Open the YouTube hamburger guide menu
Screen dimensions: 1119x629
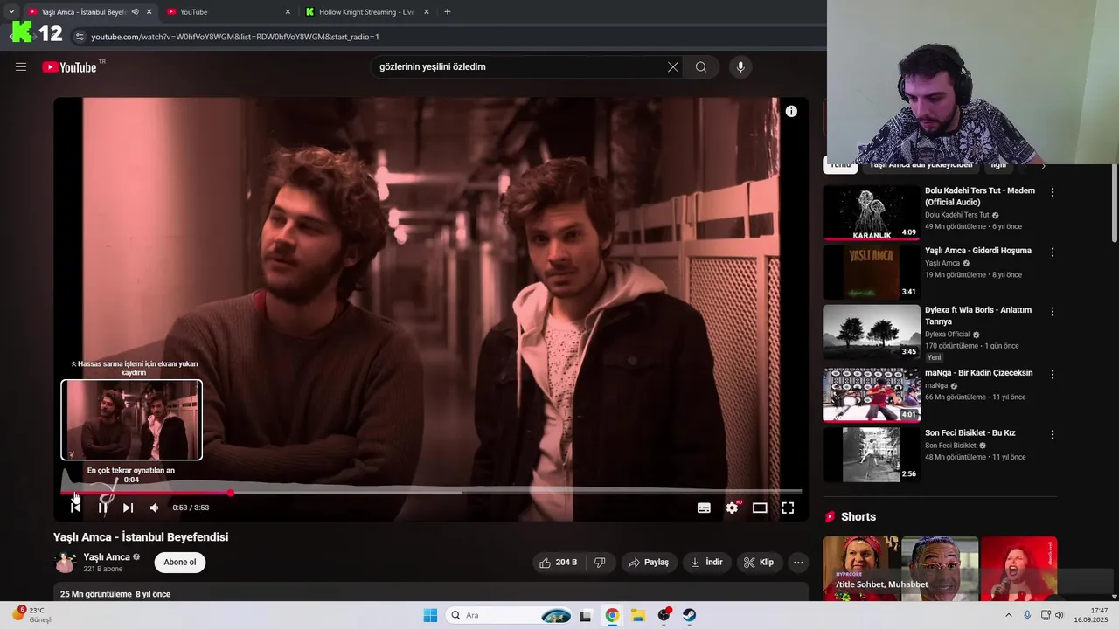pos(21,66)
